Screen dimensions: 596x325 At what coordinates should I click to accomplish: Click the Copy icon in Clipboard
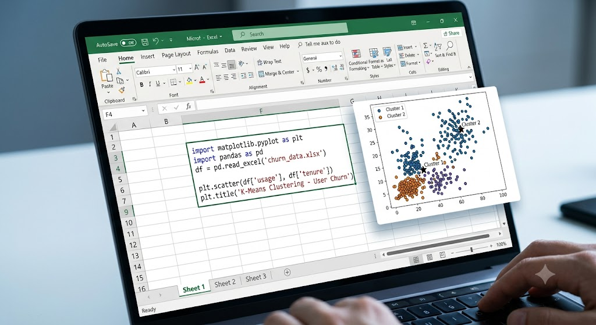[x=120, y=80]
